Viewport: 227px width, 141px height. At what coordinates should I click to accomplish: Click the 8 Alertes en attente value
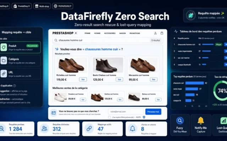coord(143,129)
